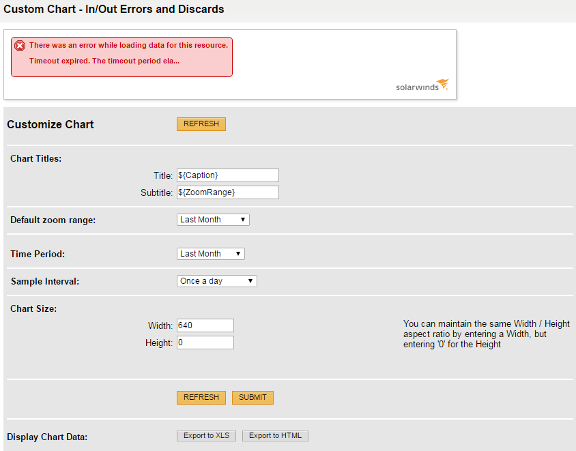The height and width of the screenshot is (451, 576).
Task: Open the Time Period dropdown
Action: pos(211,254)
